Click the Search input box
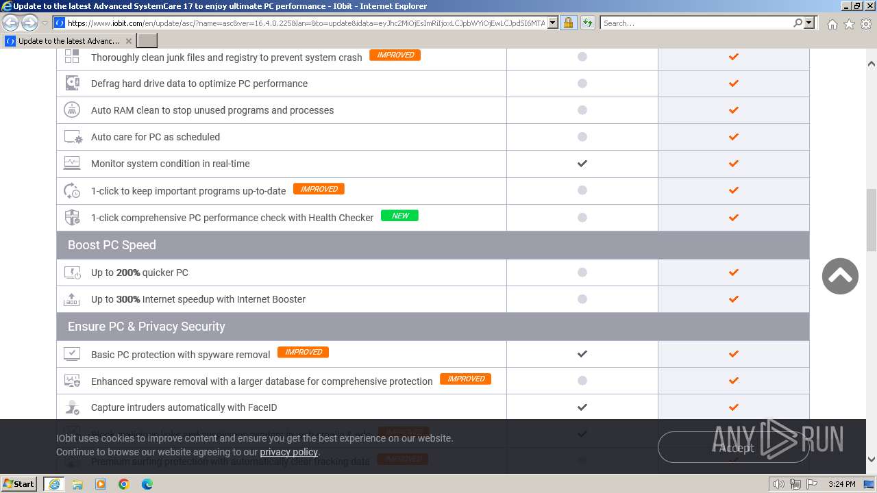 [x=696, y=23]
